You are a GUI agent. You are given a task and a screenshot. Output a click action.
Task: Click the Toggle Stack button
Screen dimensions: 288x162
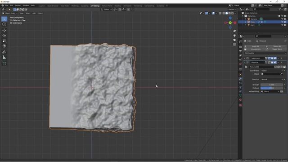276,49
